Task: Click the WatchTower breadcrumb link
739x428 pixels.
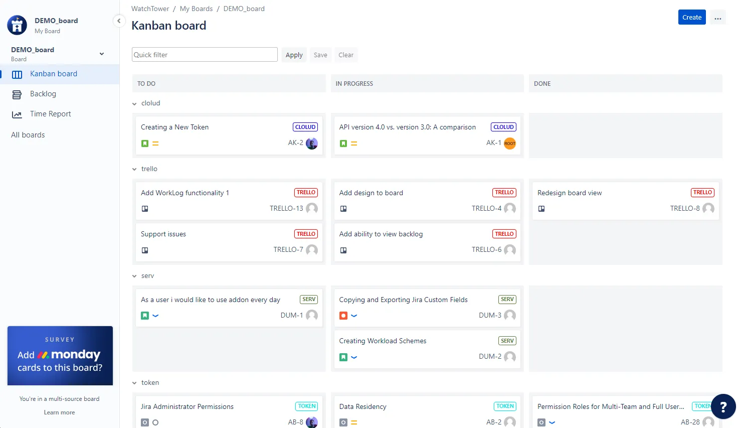Action: [x=150, y=9]
